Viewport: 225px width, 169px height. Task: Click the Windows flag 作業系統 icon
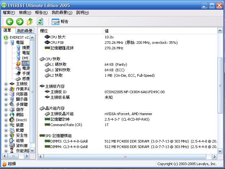click(12, 89)
